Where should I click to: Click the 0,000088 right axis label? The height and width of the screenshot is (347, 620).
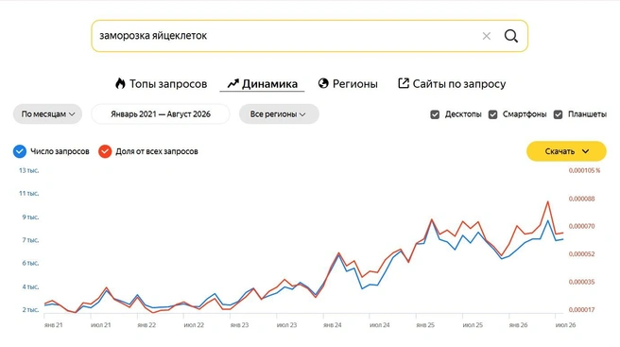point(581,199)
